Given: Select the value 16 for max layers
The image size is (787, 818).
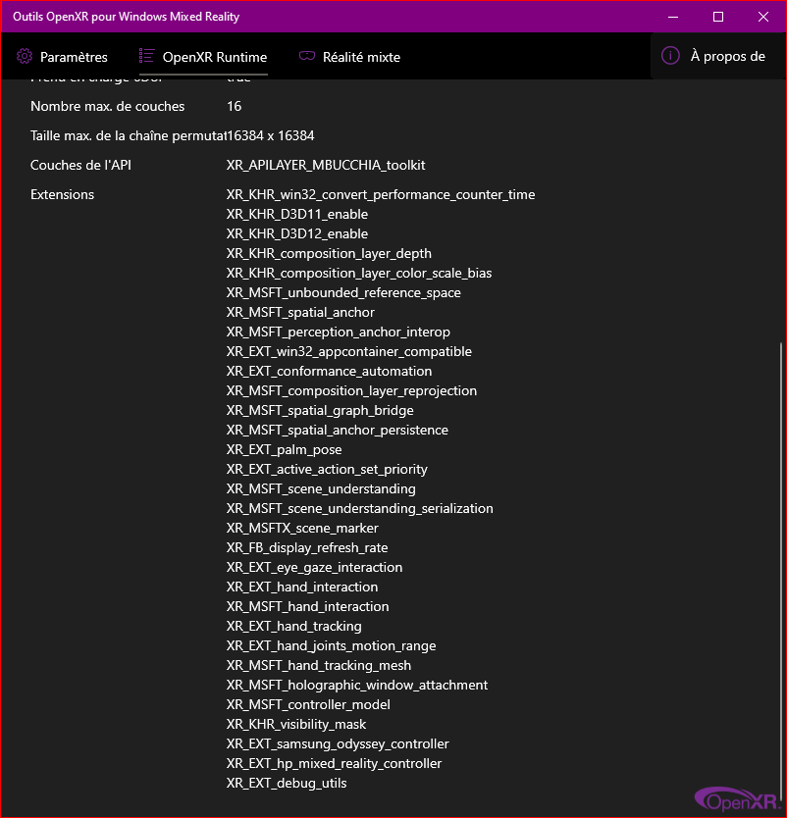Looking at the screenshot, I should pyautogui.click(x=235, y=107).
